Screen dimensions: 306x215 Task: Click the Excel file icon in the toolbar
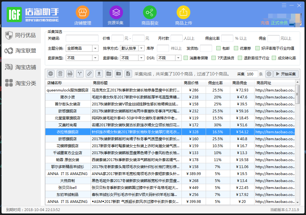coord(128,74)
